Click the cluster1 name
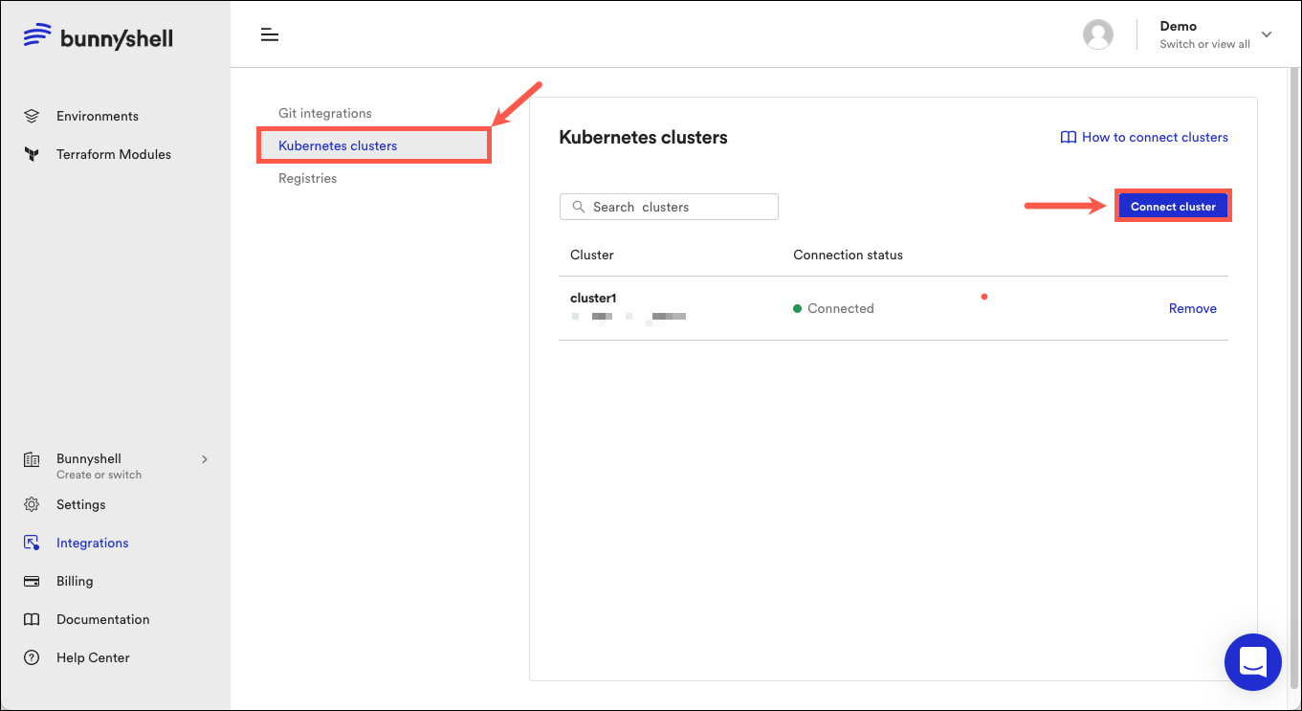The height and width of the screenshot is (711, 1302). click(x=594, y=299)
